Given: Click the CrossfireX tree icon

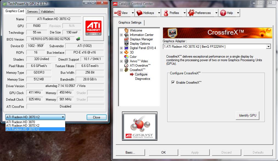Looking at the screenshot, I should [x=126, y=70].
